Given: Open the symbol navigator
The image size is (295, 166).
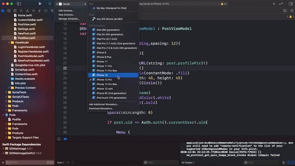Looking at the screenshot, I should click(15, 11).
